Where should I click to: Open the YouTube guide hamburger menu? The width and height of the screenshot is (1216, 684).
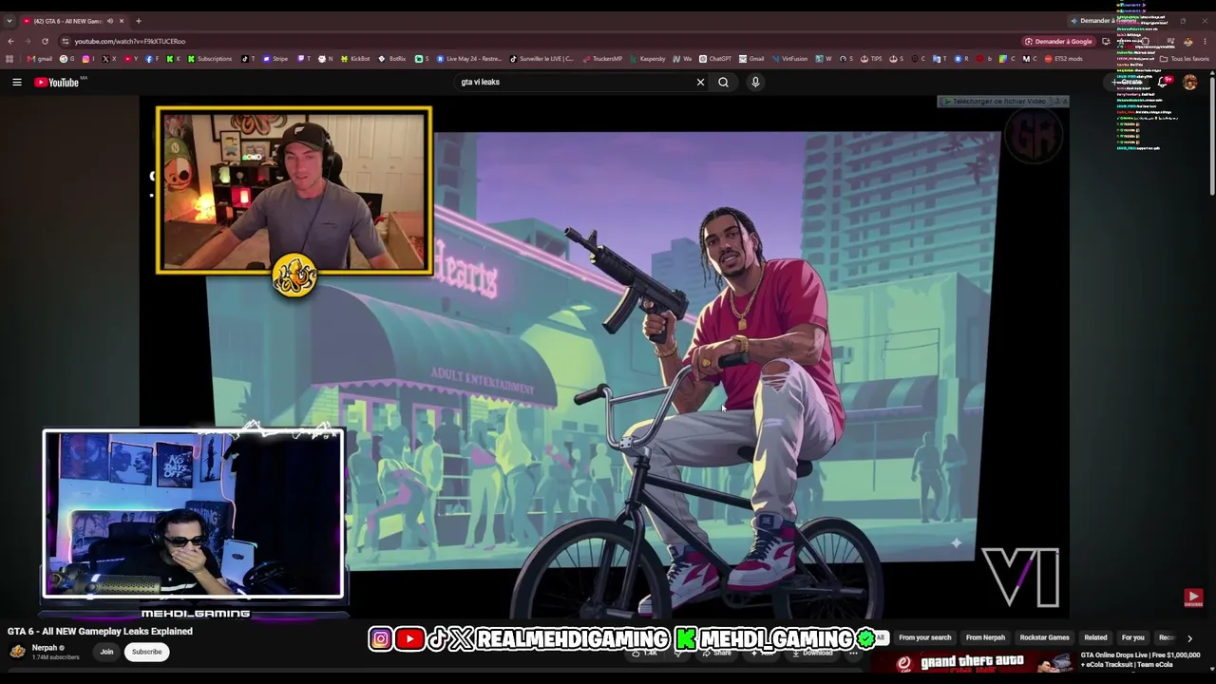click(17, 83)
